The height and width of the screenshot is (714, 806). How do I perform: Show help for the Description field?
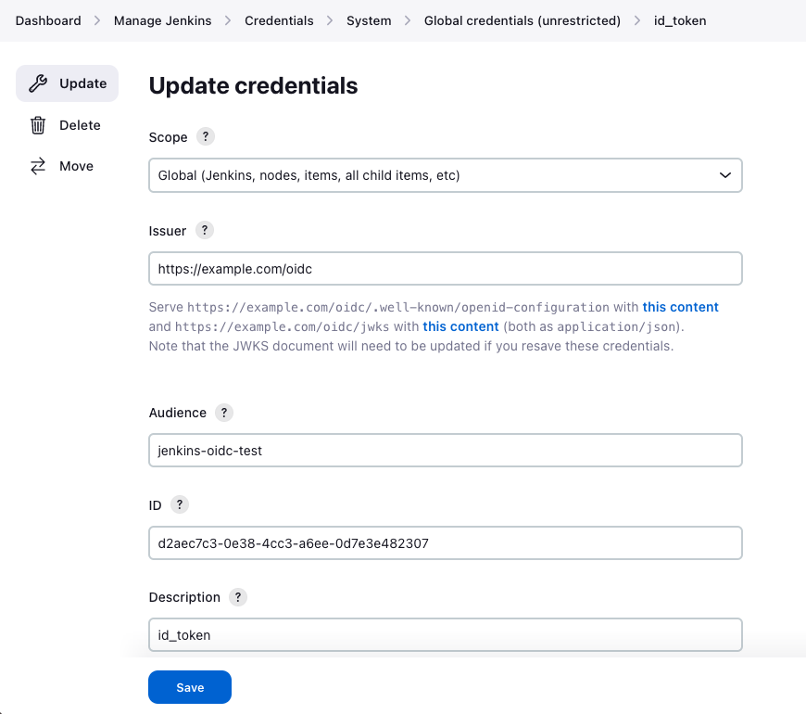tap(237, 597)
